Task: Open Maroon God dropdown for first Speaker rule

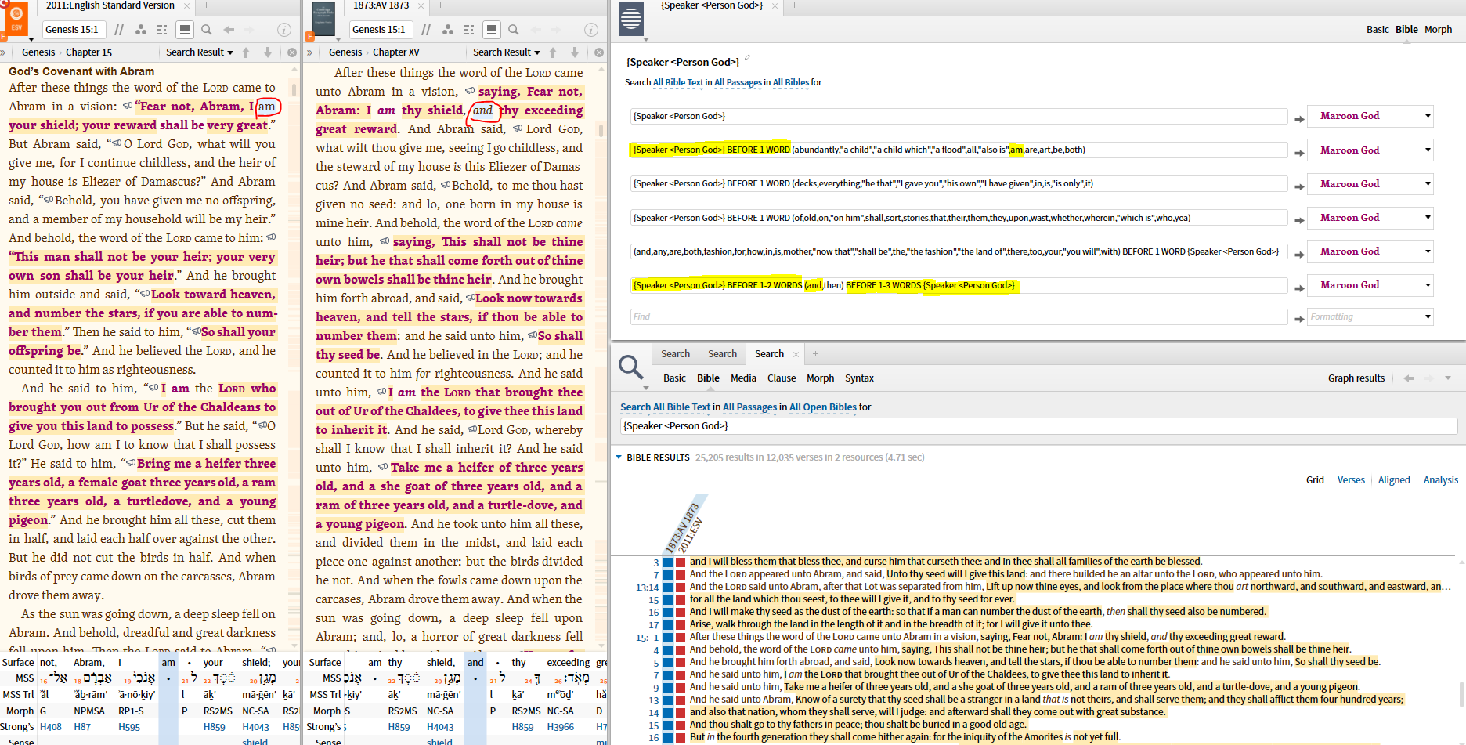Action: [x=1371, y=116]
